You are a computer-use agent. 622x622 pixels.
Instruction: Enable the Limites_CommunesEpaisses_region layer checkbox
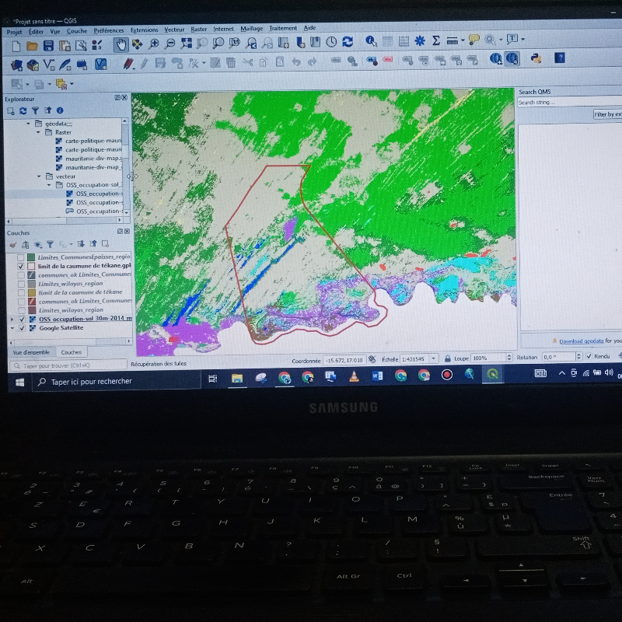click(21, 257)
